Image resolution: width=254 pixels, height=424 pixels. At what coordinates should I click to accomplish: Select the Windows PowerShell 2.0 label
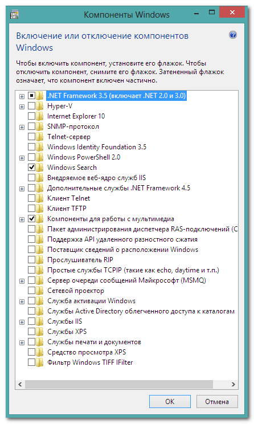click(x=84, y=157)
